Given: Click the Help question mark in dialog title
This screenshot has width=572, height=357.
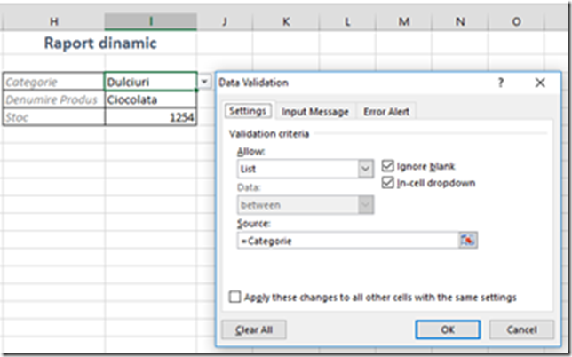Looking at the screenshot, I should [501, 83].
